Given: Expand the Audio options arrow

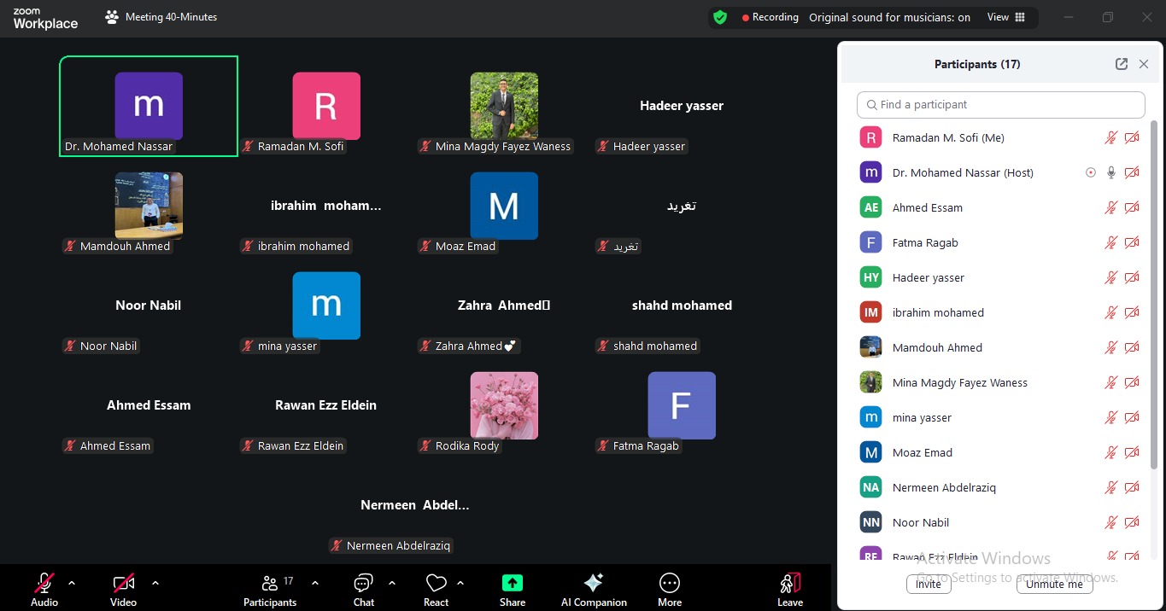Looking at the screenshot, I should (72, 584).
